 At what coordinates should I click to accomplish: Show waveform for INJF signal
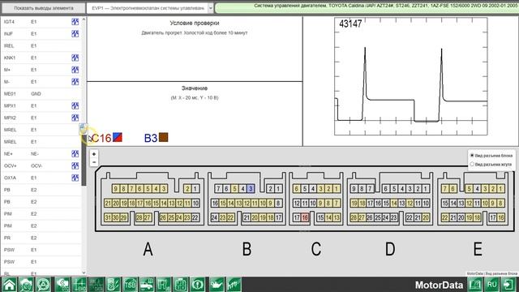click(x=75, y=34)
